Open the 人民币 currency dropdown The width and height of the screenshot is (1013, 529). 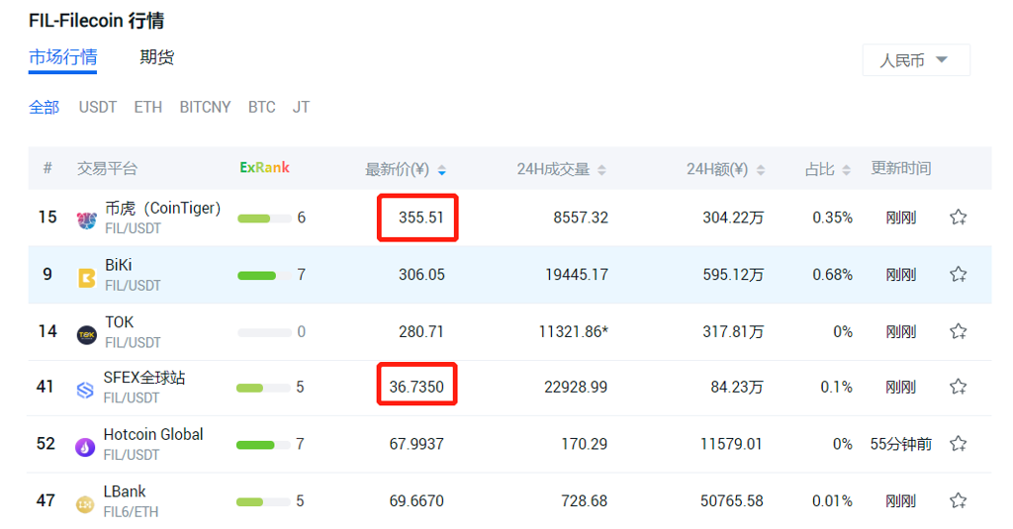coord(915,60)
